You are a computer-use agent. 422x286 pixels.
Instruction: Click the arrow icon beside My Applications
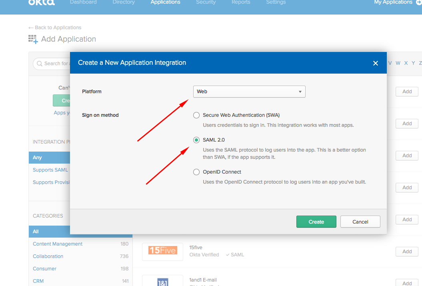(419, 2)
